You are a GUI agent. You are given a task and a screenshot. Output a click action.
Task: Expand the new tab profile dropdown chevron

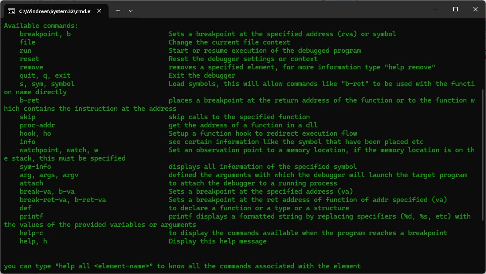pyautogui.click(x=131, y=11)
